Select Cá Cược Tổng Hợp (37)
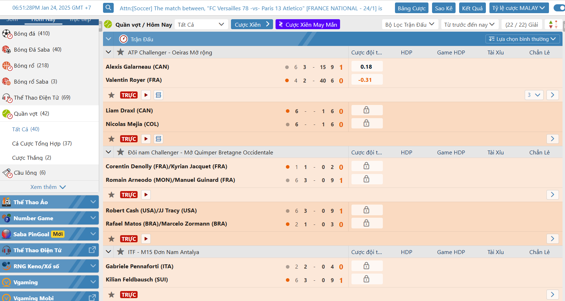The height and width of the screenshot is (301, 565). pos(42,143)
